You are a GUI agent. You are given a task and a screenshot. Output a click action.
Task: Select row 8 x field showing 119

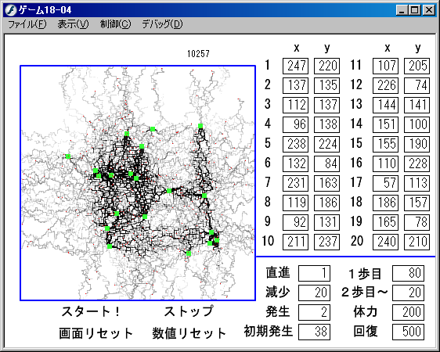click(x=295, y=203)
